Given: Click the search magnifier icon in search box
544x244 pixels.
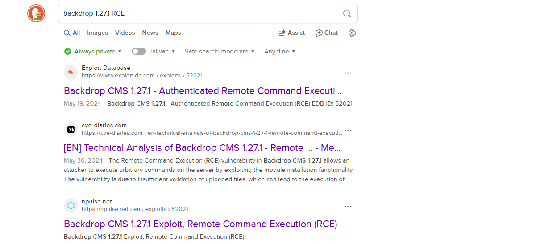Looking at the screenshot, I should [347, 13].
